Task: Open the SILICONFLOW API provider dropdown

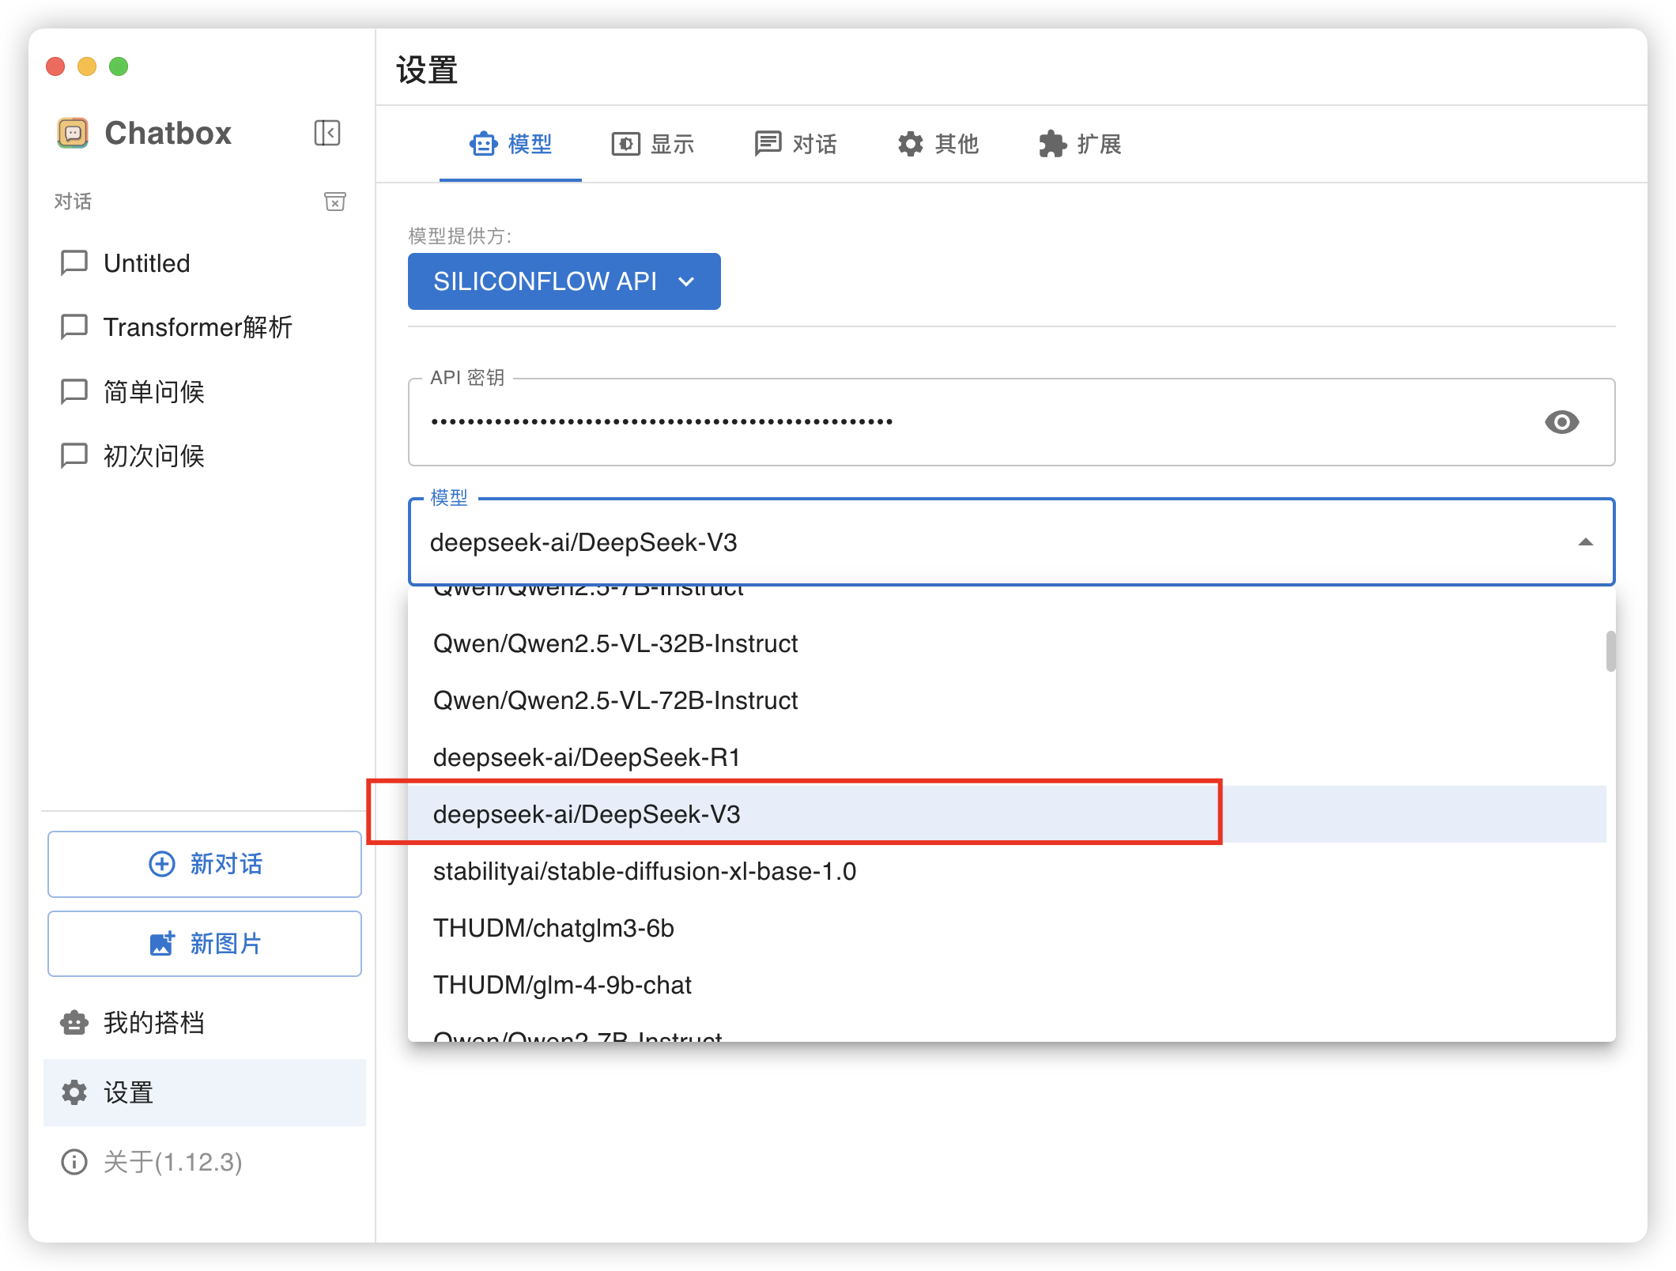Action: tap(564, 281)
